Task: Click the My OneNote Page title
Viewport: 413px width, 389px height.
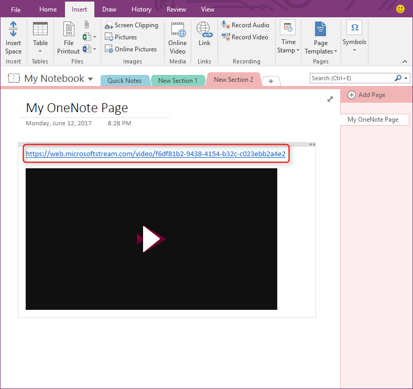Action: tap(77, 108)
